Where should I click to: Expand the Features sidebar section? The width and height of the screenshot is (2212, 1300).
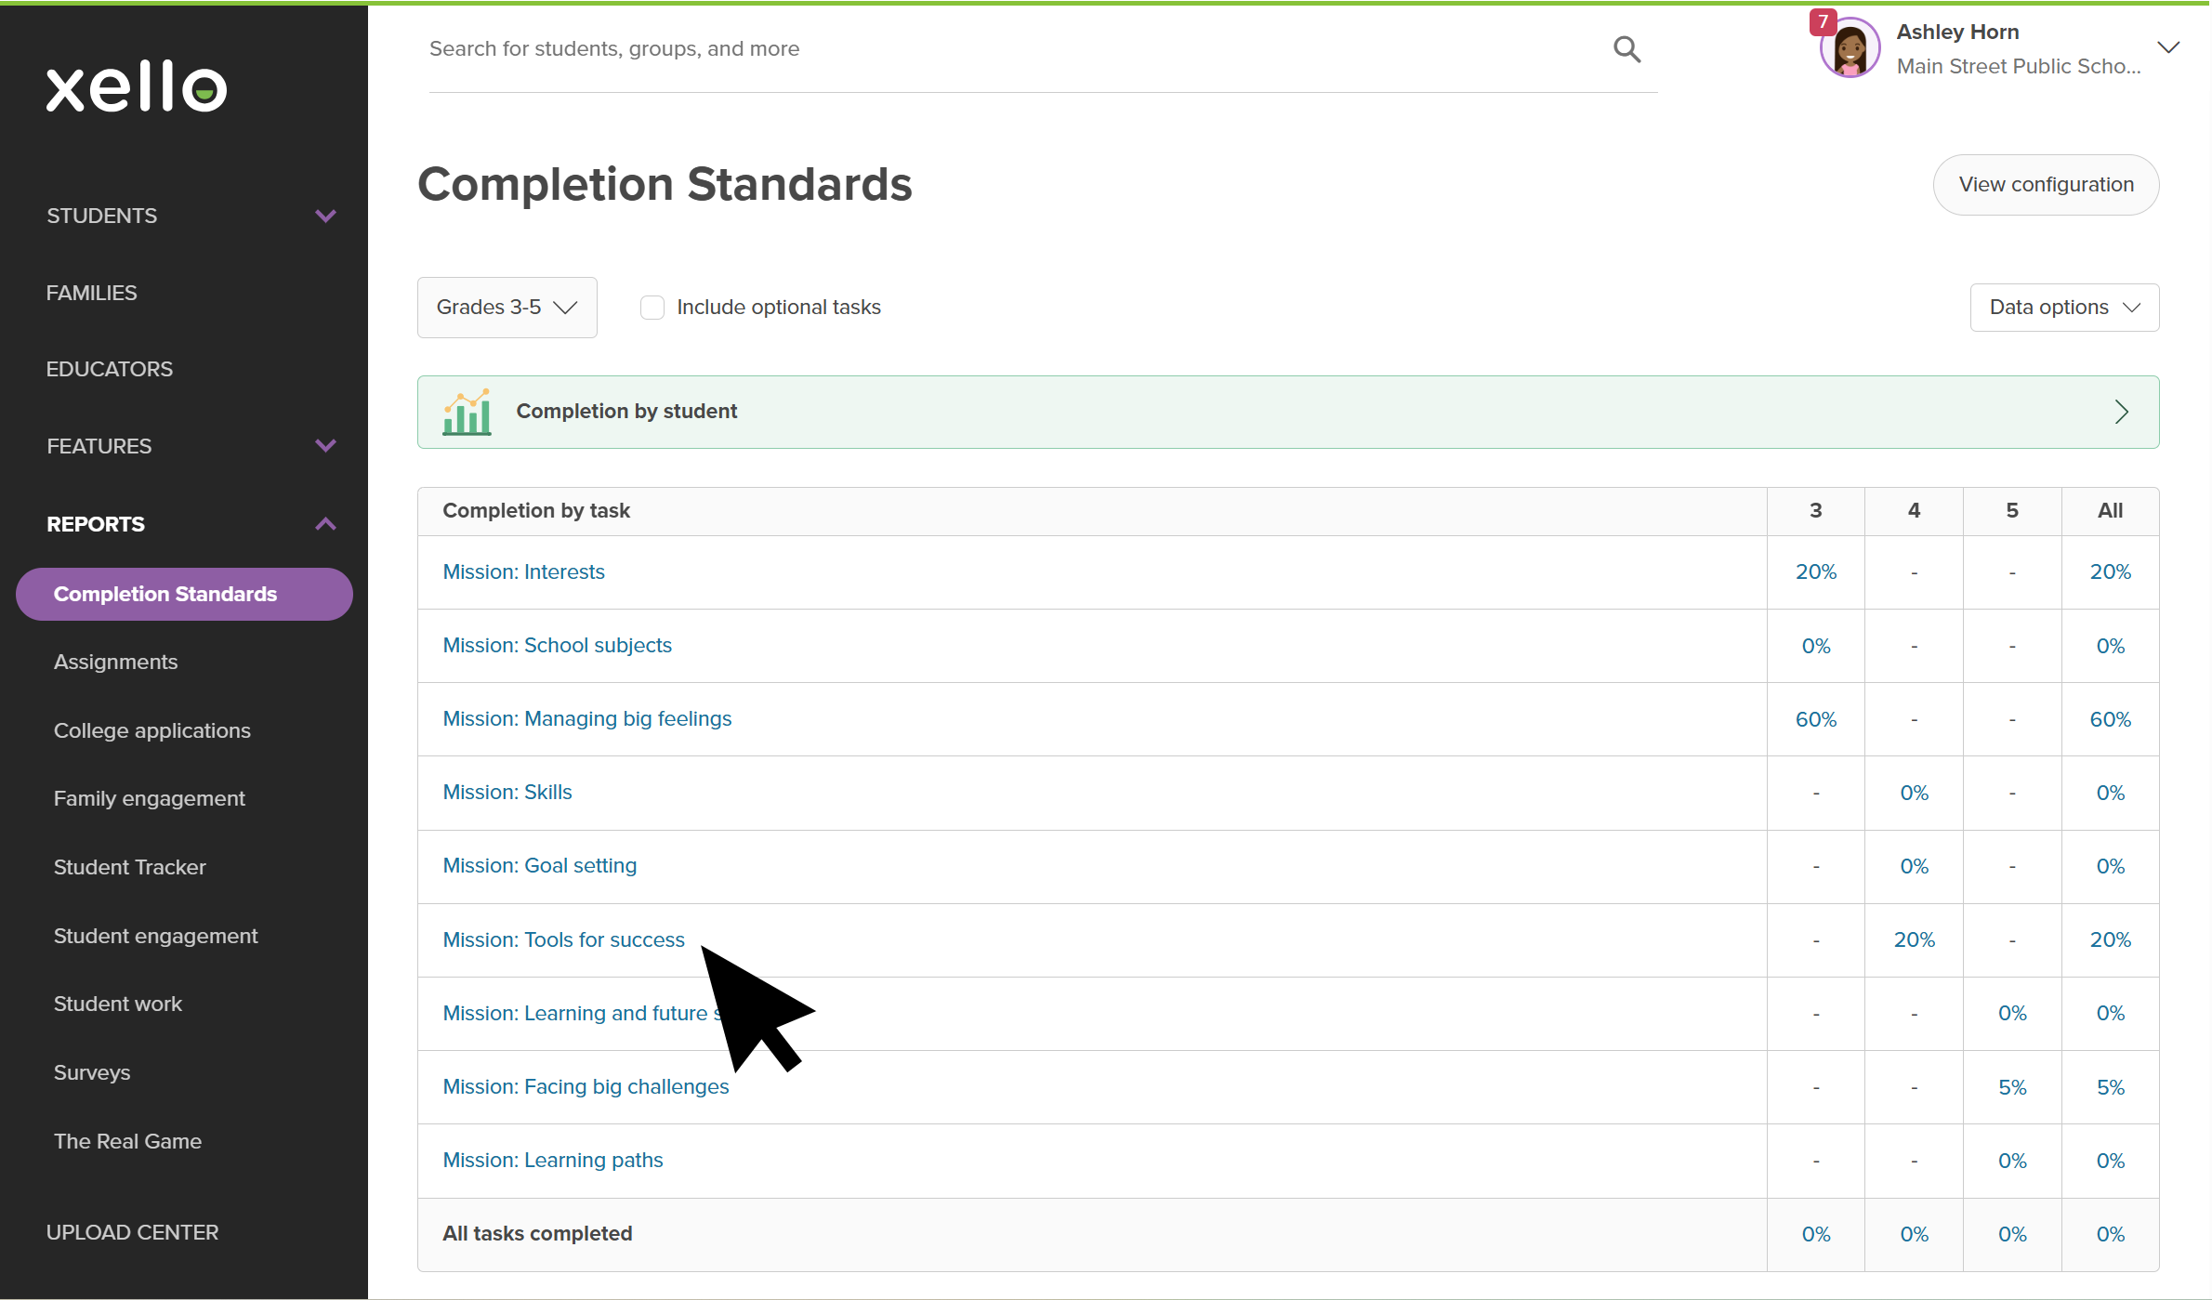[325, 446]
